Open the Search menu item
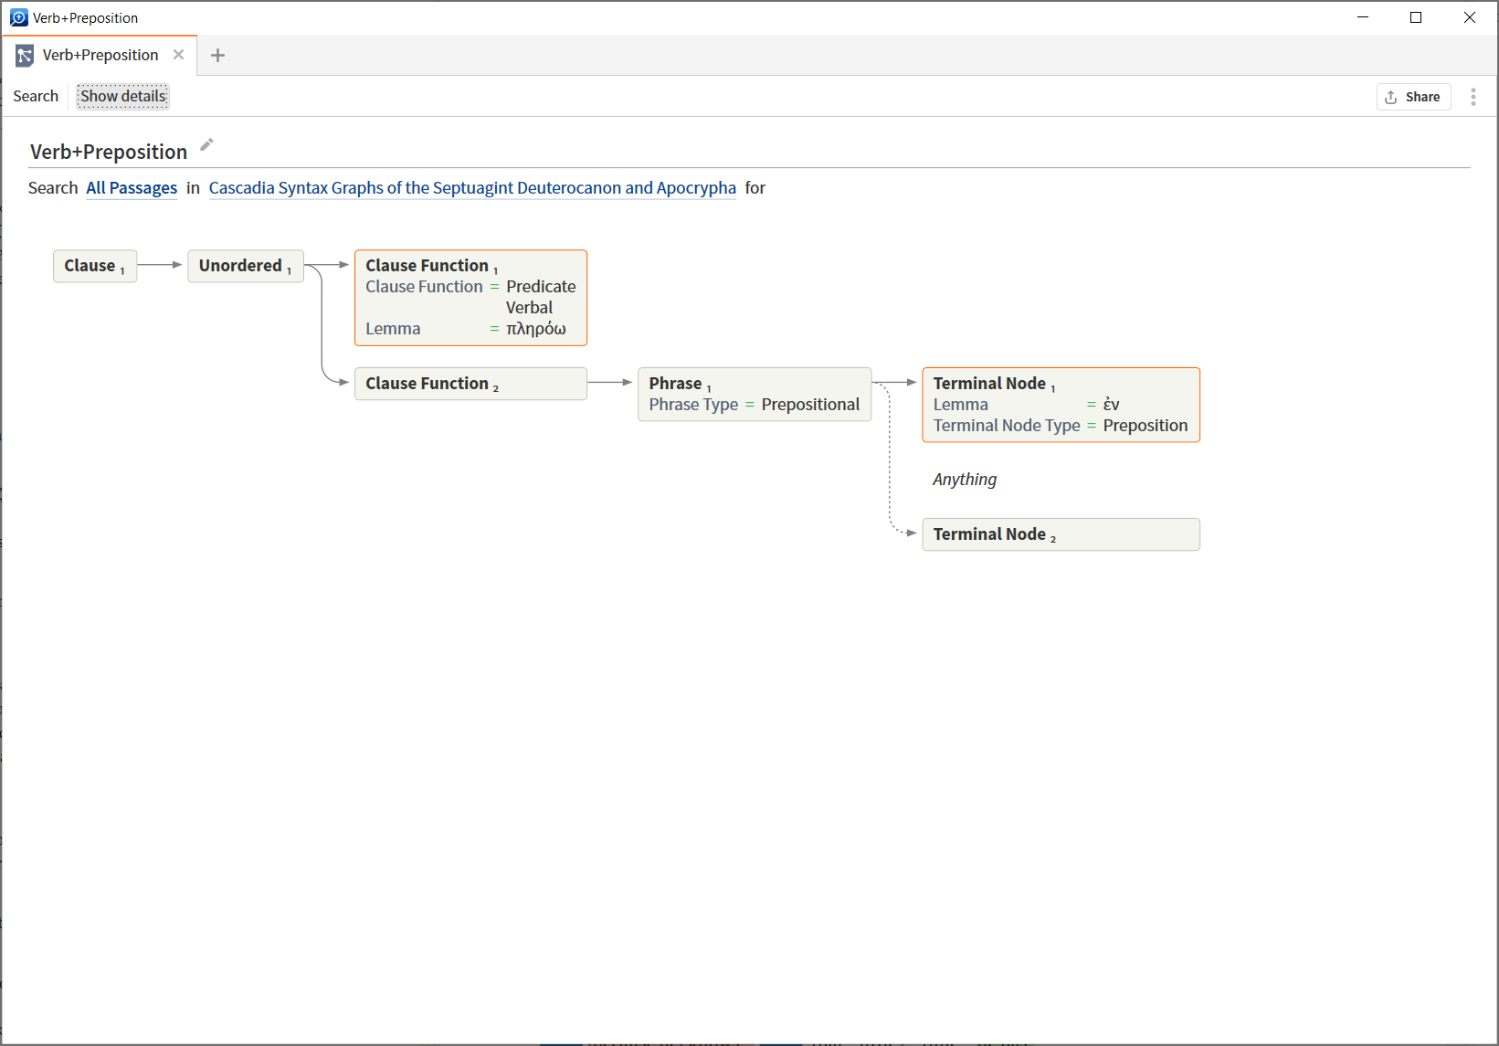Screen dimensions: 1499x1046 coord(36,96)
